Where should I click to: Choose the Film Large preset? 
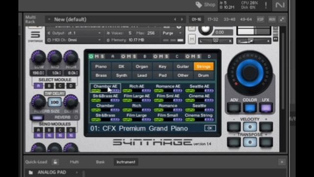coord(137,117)
